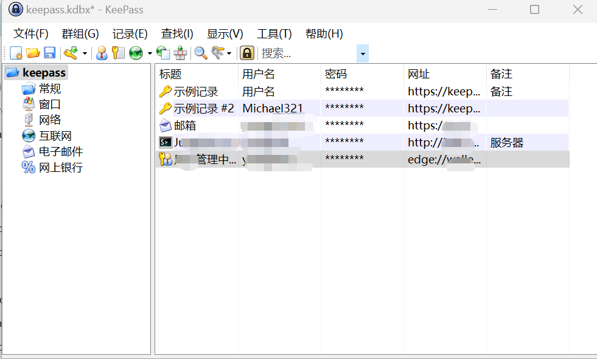
Task: Click the envelope icon of 邮箱 entry
Action: 166,126
